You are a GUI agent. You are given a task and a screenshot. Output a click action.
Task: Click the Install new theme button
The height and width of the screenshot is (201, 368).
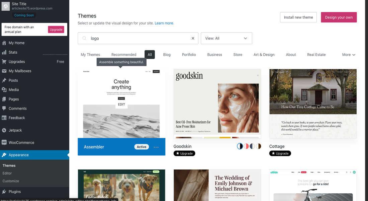tap(298, 17)
